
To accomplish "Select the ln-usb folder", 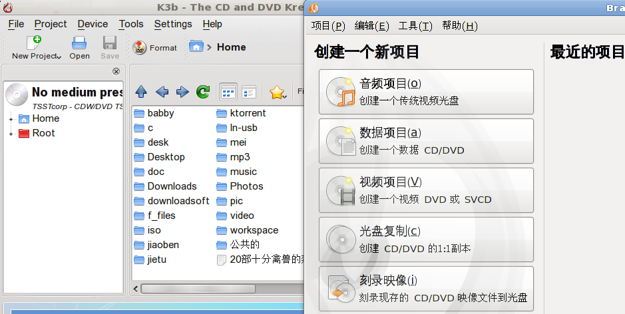I will coord(237,128).
